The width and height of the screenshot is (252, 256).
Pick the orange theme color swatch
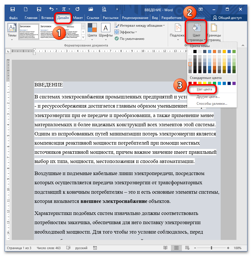(x=214, y=52)
